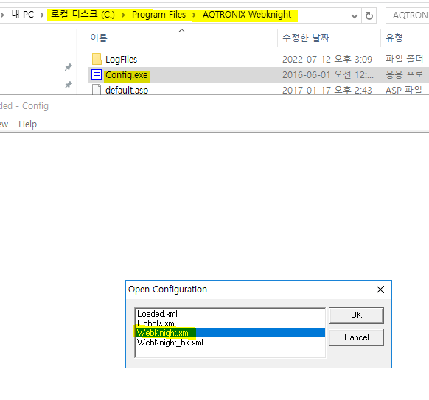The width and height of the screenshot is (429, 400).
Task: Click the 2022-07-12 오후 3:09 date cell
Action: [x=327, y=60]
